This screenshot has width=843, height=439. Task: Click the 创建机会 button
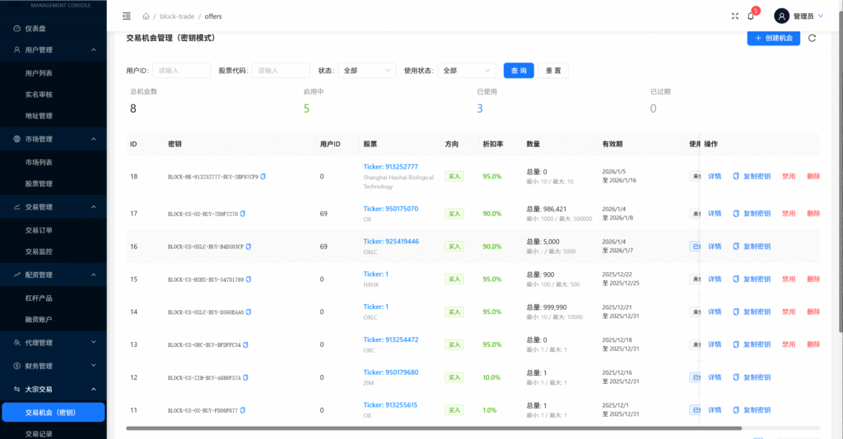click(x=773, y=38)
